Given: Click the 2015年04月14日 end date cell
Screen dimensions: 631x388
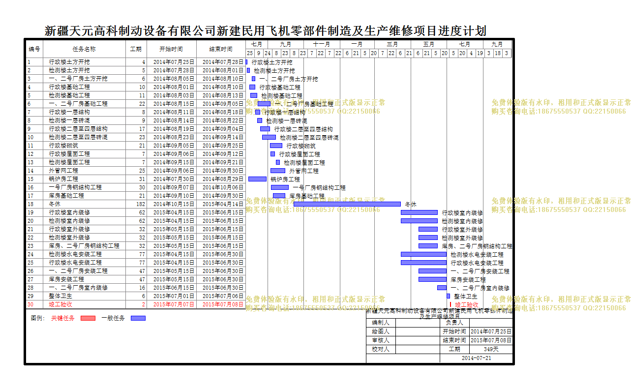Looking at the screenshot, I should tap(221, 204).
